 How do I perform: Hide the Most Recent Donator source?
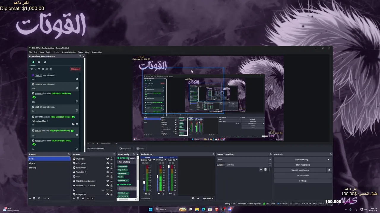click(x=107, y=181)
